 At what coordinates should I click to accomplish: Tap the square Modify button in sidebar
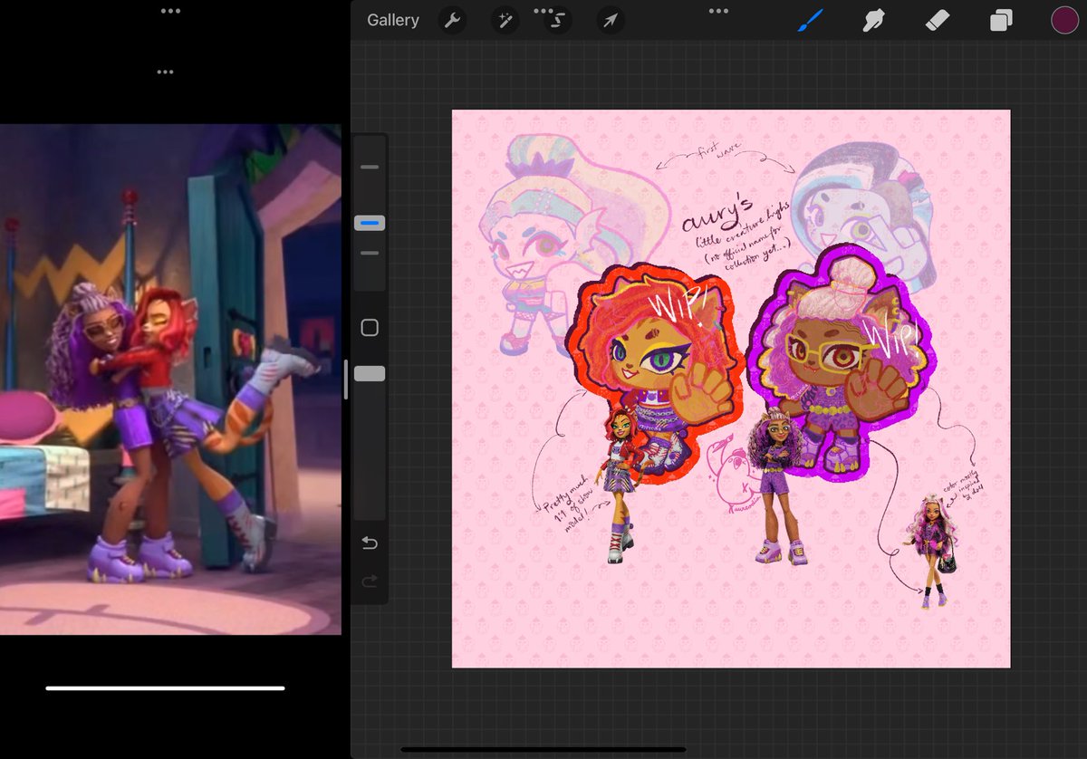coord(370,328)
